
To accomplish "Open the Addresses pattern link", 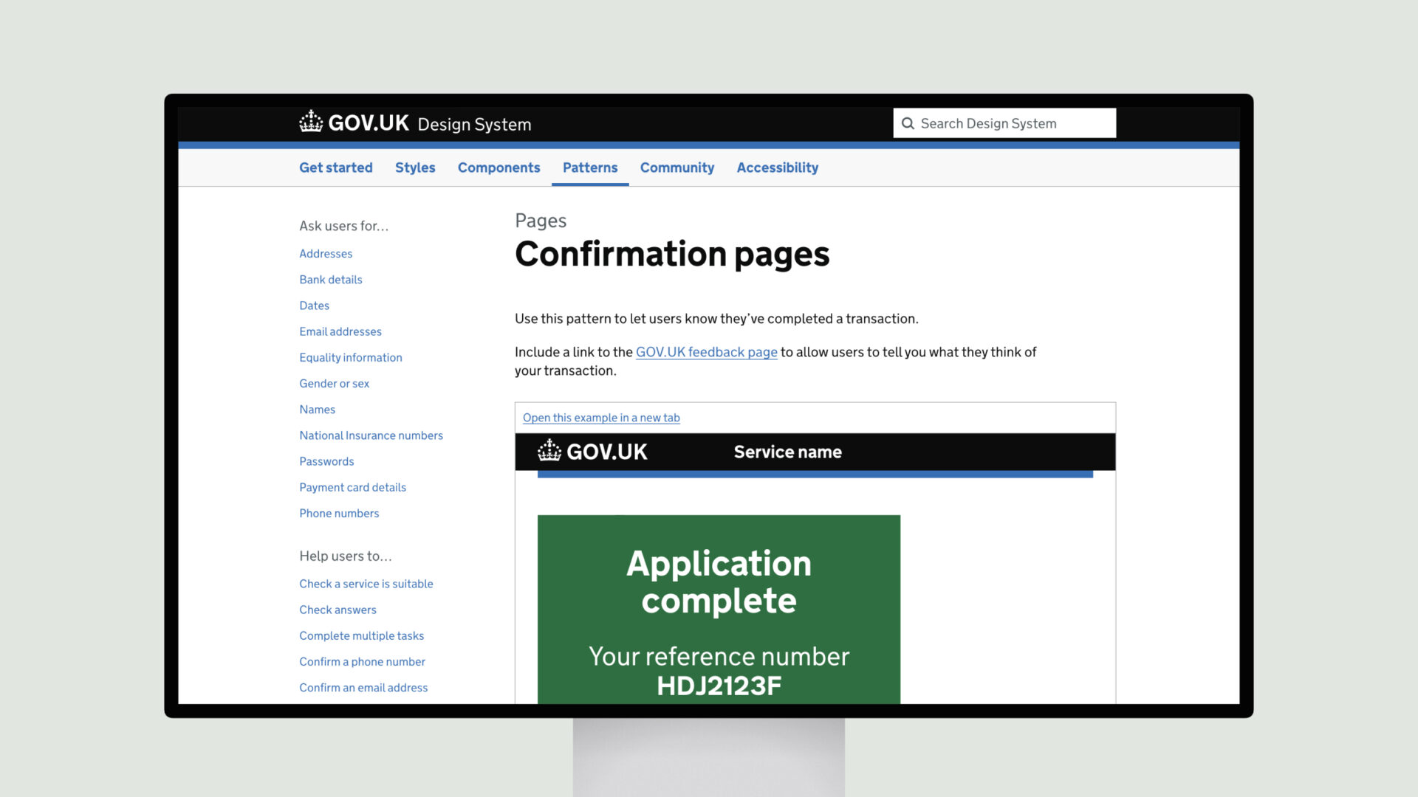I will click(x=326, y=253).
